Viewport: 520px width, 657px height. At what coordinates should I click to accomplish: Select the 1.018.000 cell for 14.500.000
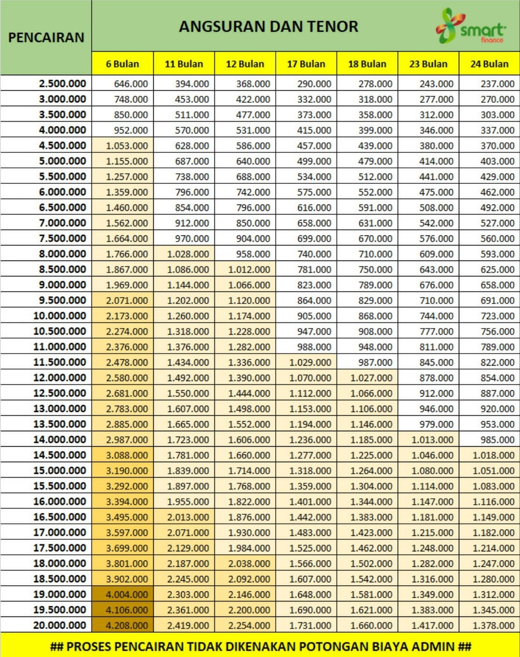[x=489, y=455]
